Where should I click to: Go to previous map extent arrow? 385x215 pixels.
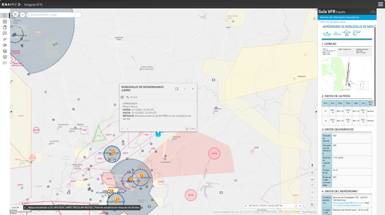coord(312,180)
